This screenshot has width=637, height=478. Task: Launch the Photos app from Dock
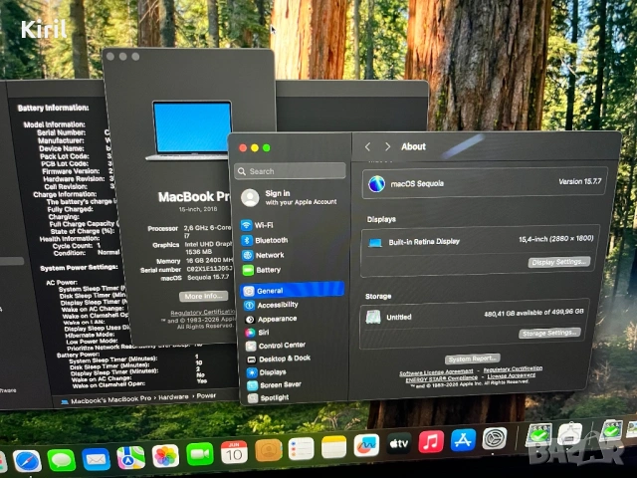pos(165,456)
